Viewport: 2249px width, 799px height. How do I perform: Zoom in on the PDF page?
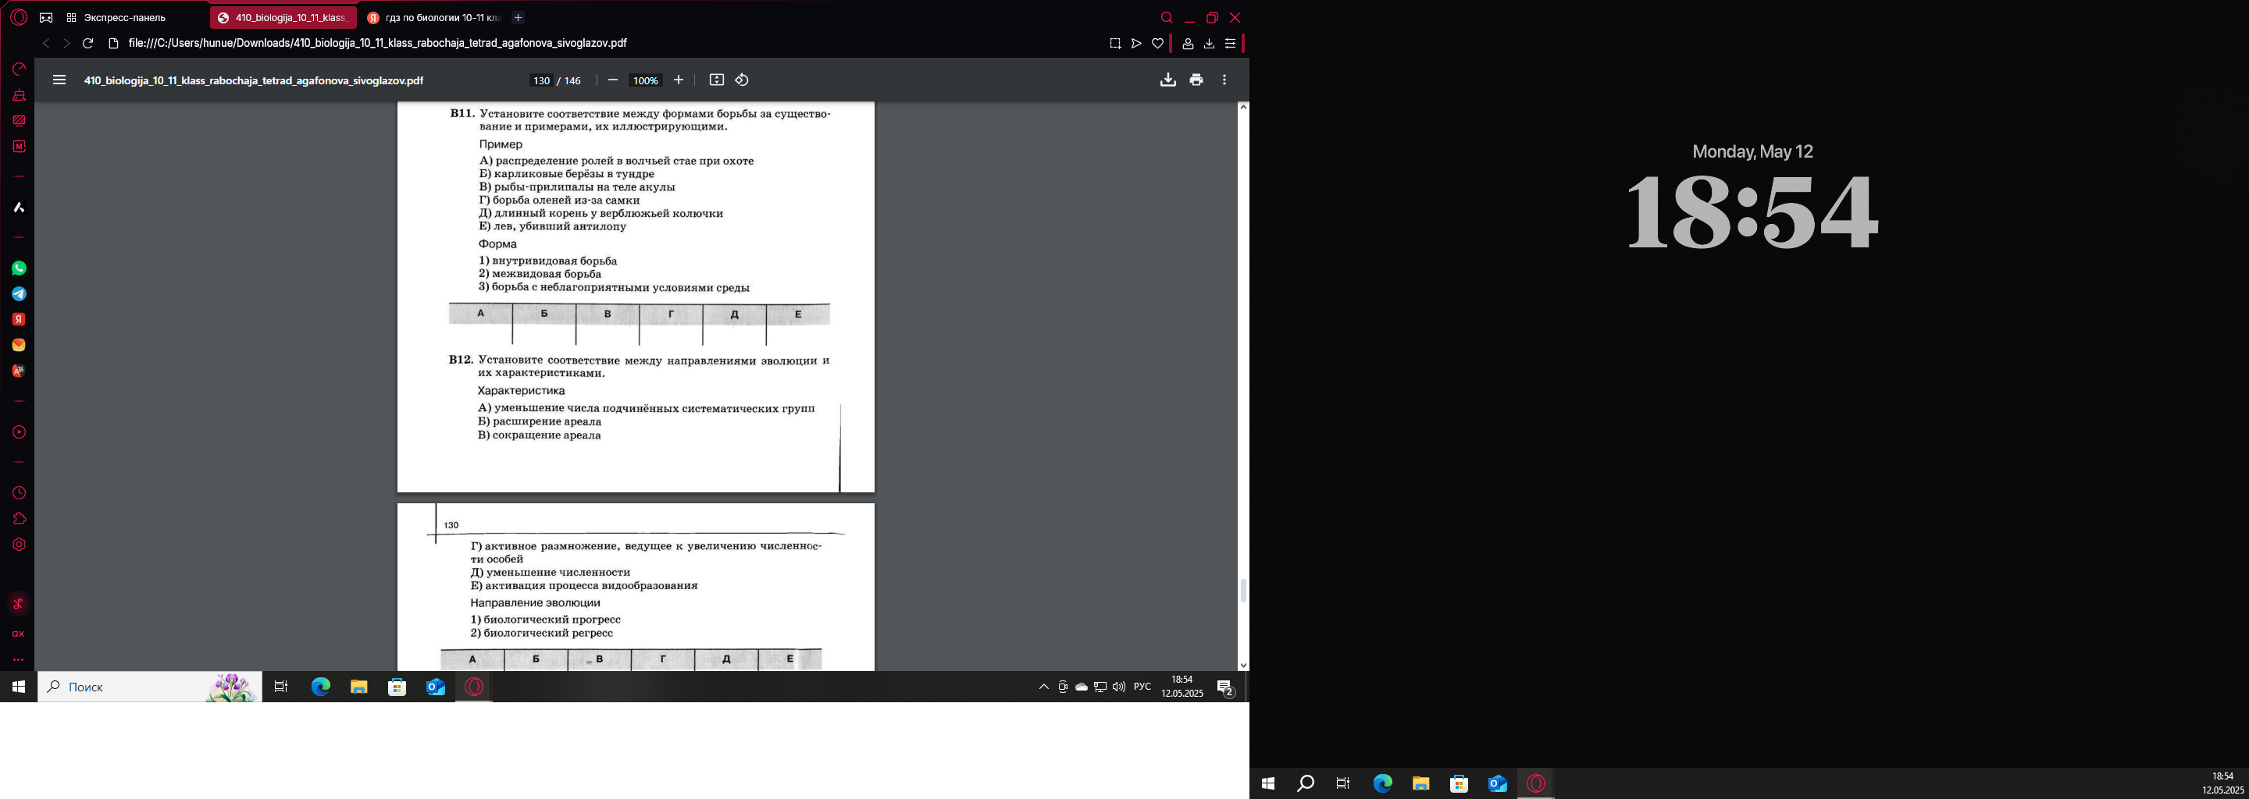679,80
